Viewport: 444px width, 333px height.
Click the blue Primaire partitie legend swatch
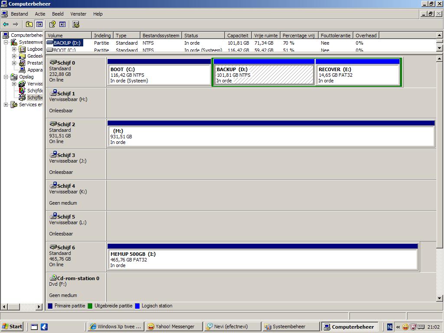[50, 306]
